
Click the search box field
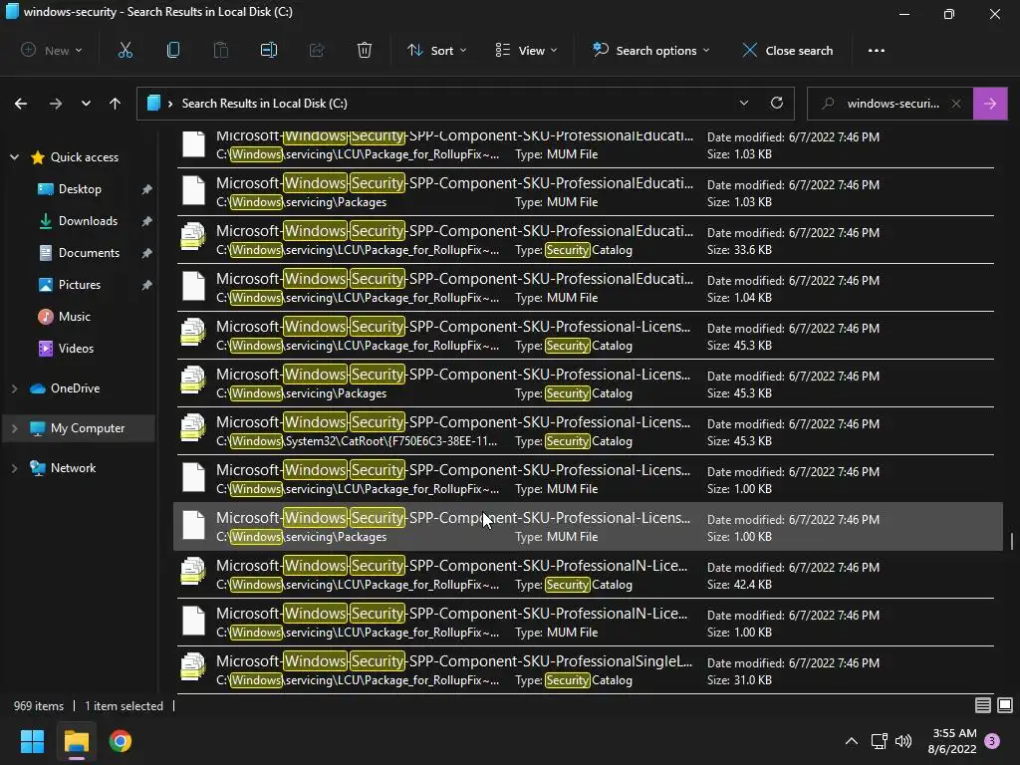pos(892,104)
